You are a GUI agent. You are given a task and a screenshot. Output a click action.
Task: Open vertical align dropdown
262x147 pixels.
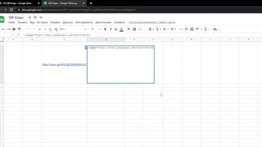[158, 29]
